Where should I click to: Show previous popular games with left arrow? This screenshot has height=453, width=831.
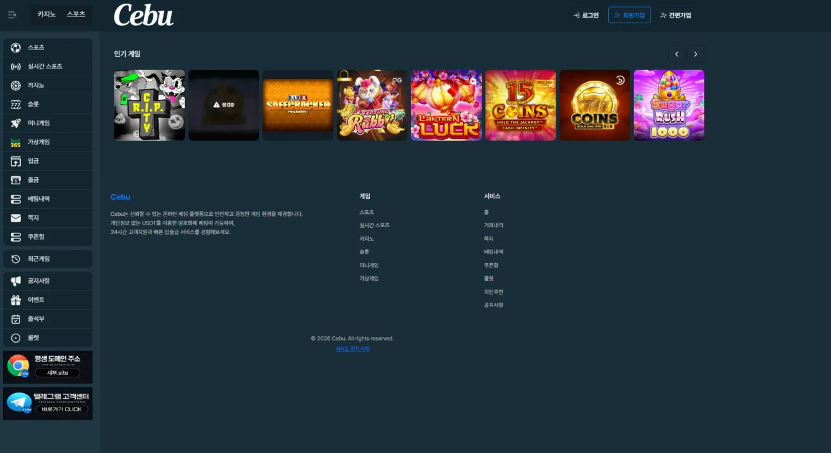tap(676, 54)
